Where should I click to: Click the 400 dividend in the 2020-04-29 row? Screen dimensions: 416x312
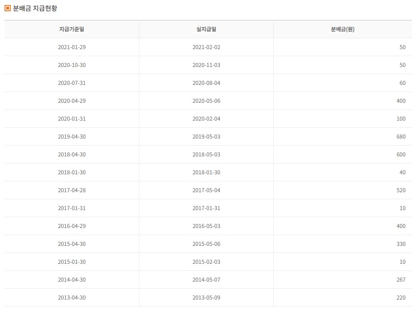click(401, 101)
